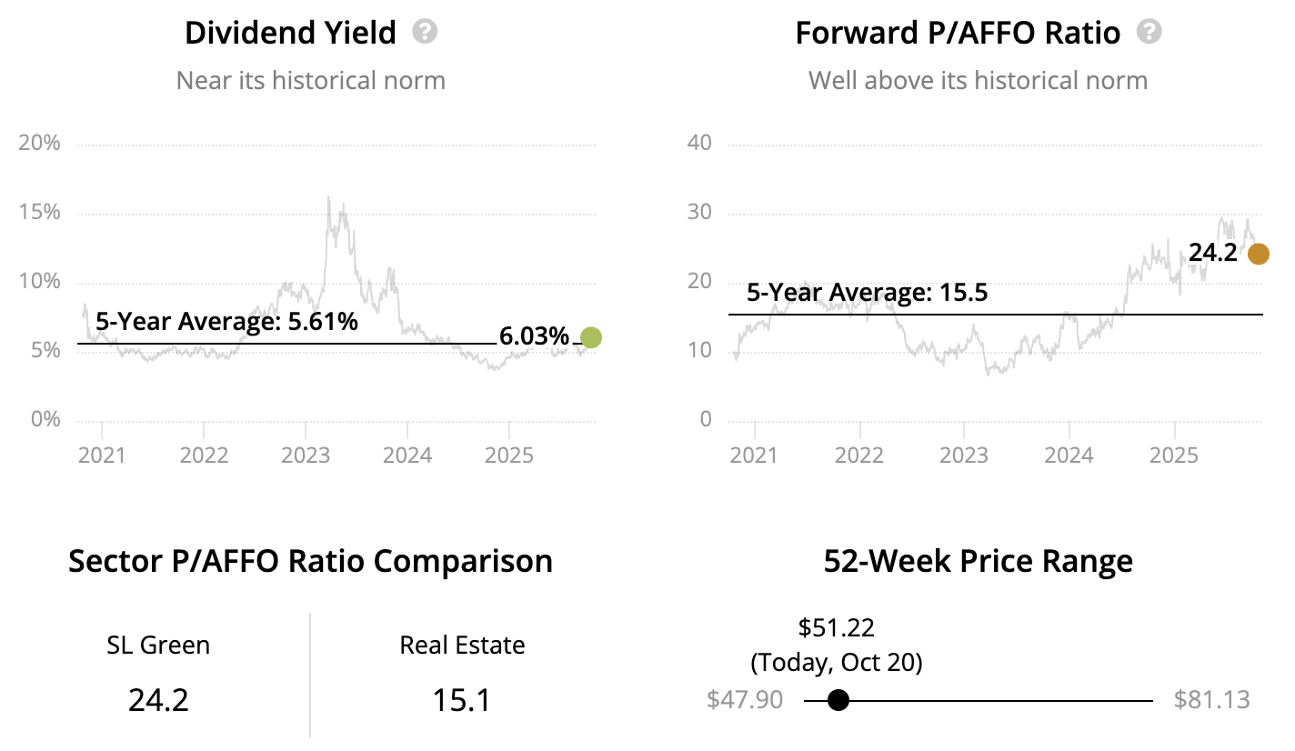Viewport: 1295px width, 751px height.
Task: Click the black 52-week price marker dot
Action: click(x=838, y=700)
